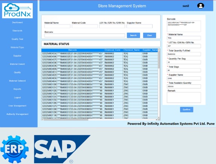Select Logout in the sidebar

tap(17, 98)
